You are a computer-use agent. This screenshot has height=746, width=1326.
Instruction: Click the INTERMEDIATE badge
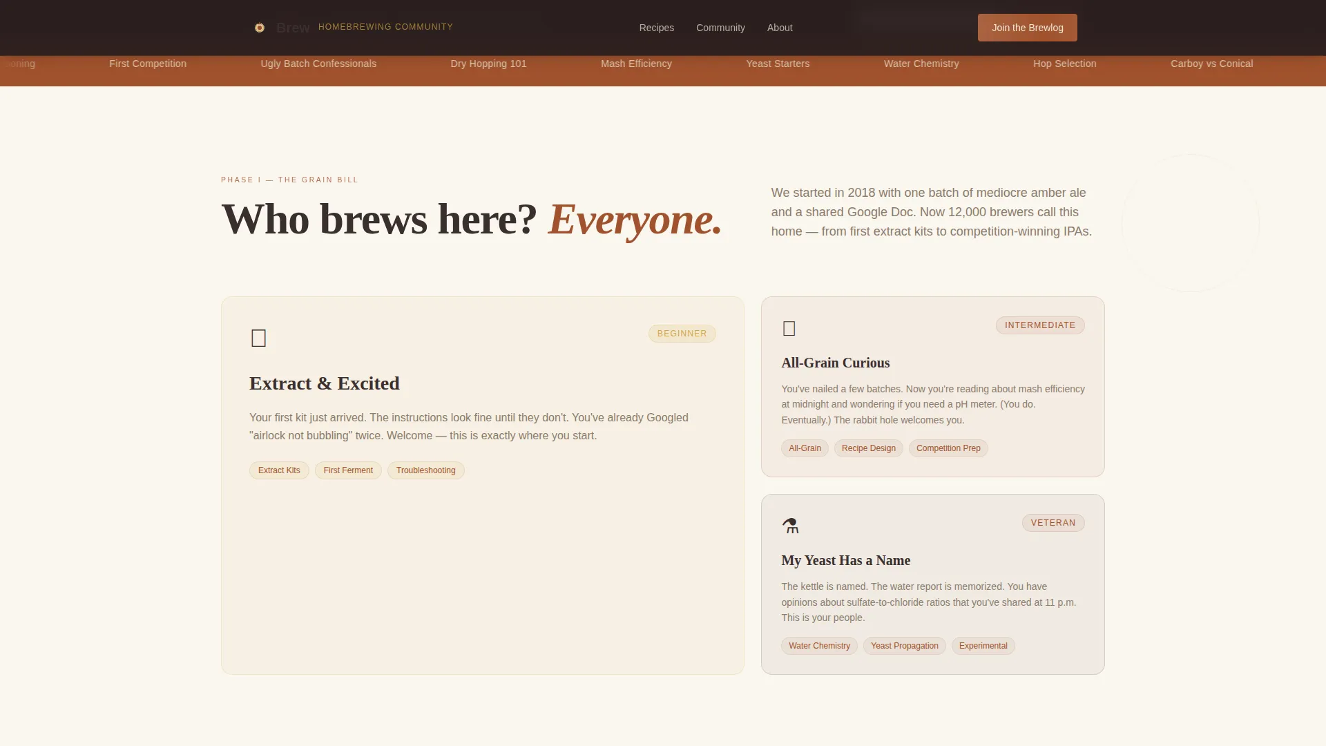tap(1039, 325)
